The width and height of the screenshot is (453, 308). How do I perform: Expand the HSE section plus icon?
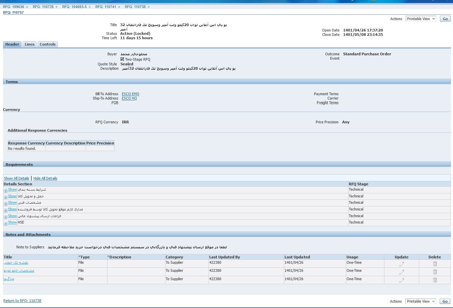(x=6, y=223)
